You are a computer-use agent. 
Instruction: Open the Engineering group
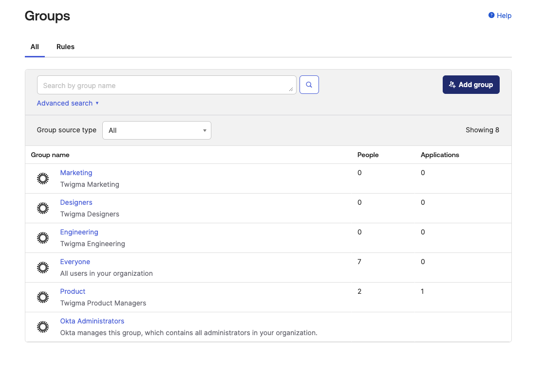point(79,232)
